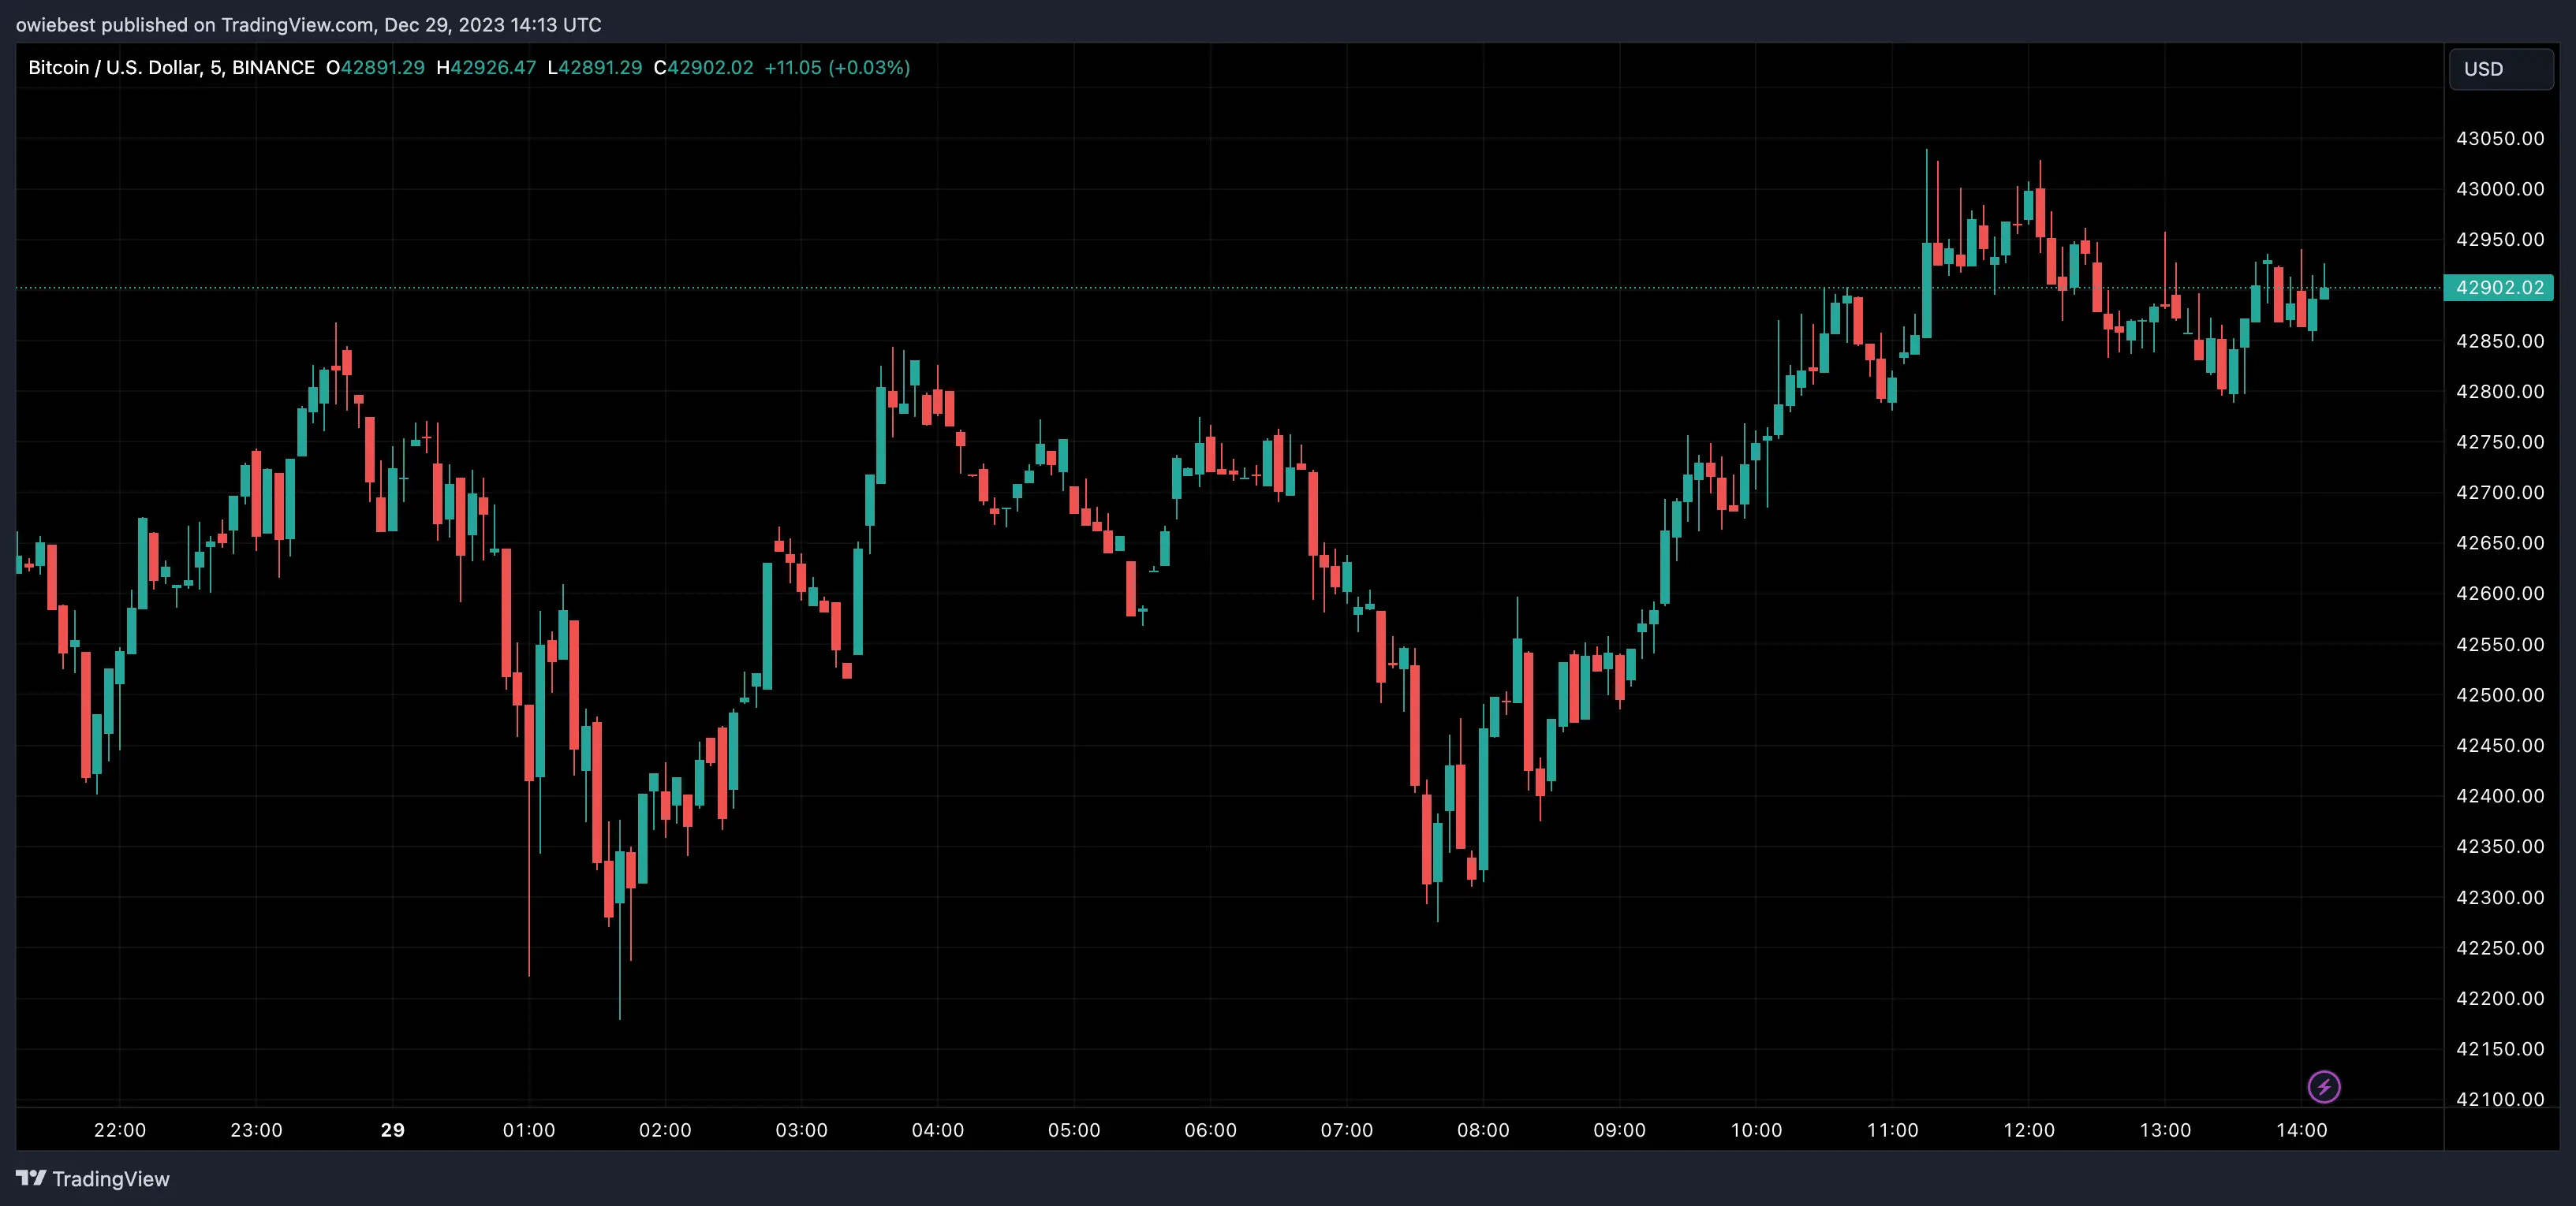The width and height of the screenshot is (2576, 1206).
Task: Click the 06:00 time axis label
Action: tap(1211, 1130)
